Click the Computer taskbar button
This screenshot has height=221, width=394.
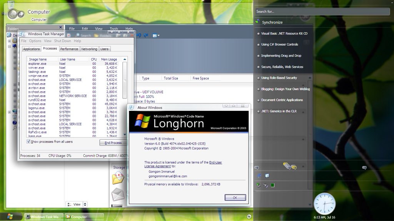coord(84,217)
